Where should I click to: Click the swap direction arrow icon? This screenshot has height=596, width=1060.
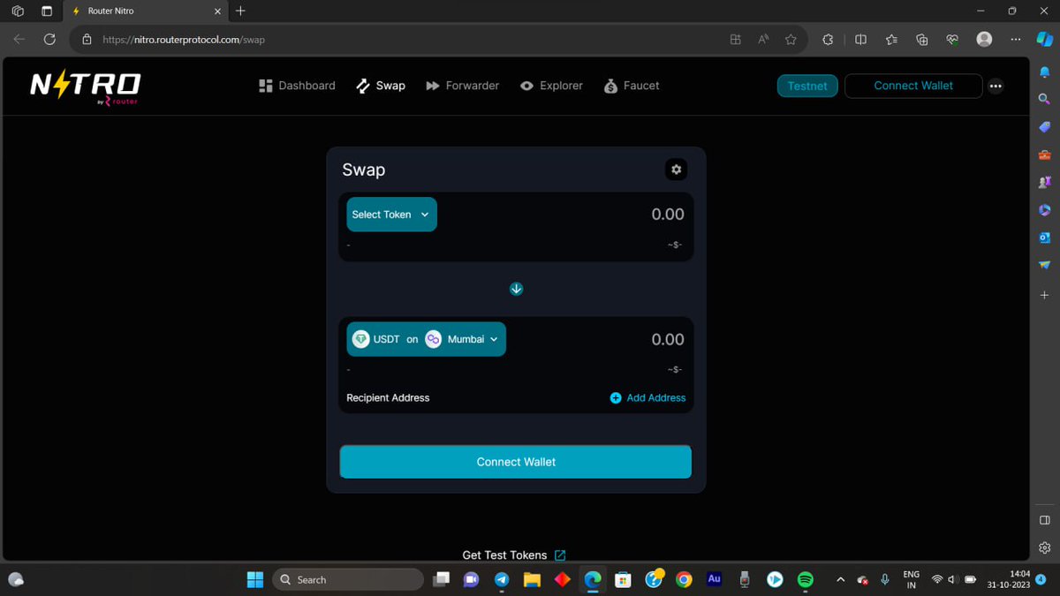point(517,289)
